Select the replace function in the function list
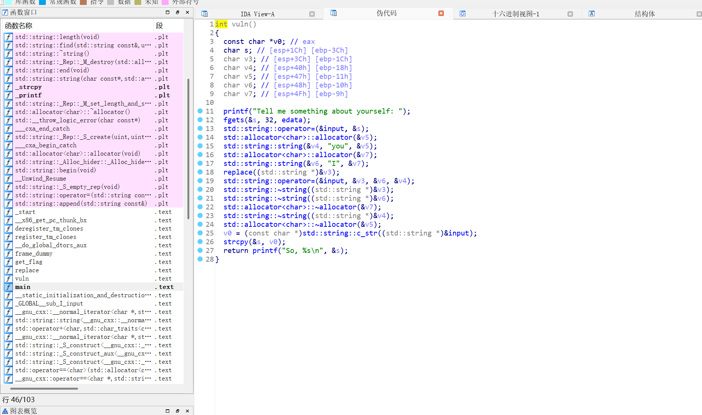This screenshot has height=415, width=702. tap(27, 270)
